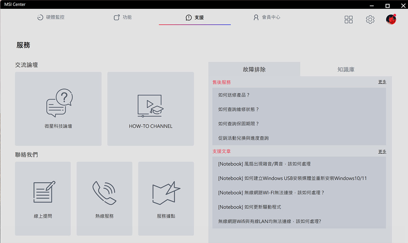Click the 服務據點 label
The width and height of the screenshot is (408, 243).
click(166, 216)
